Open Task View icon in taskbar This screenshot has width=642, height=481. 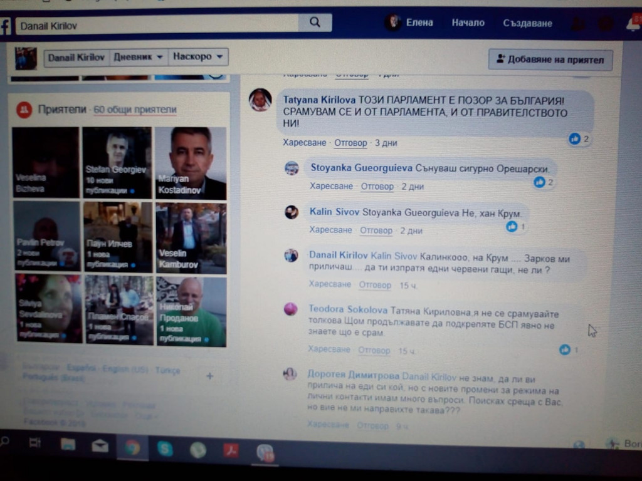pos(35,443)
